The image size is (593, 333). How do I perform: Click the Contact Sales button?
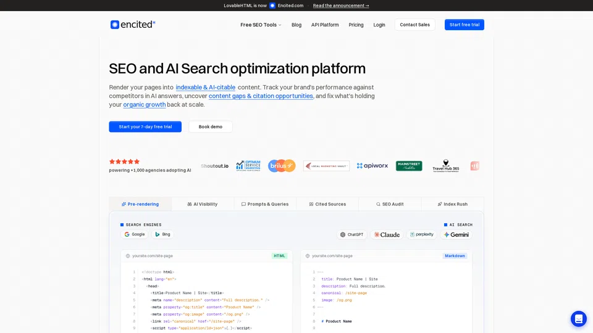(x=415, y=25)
